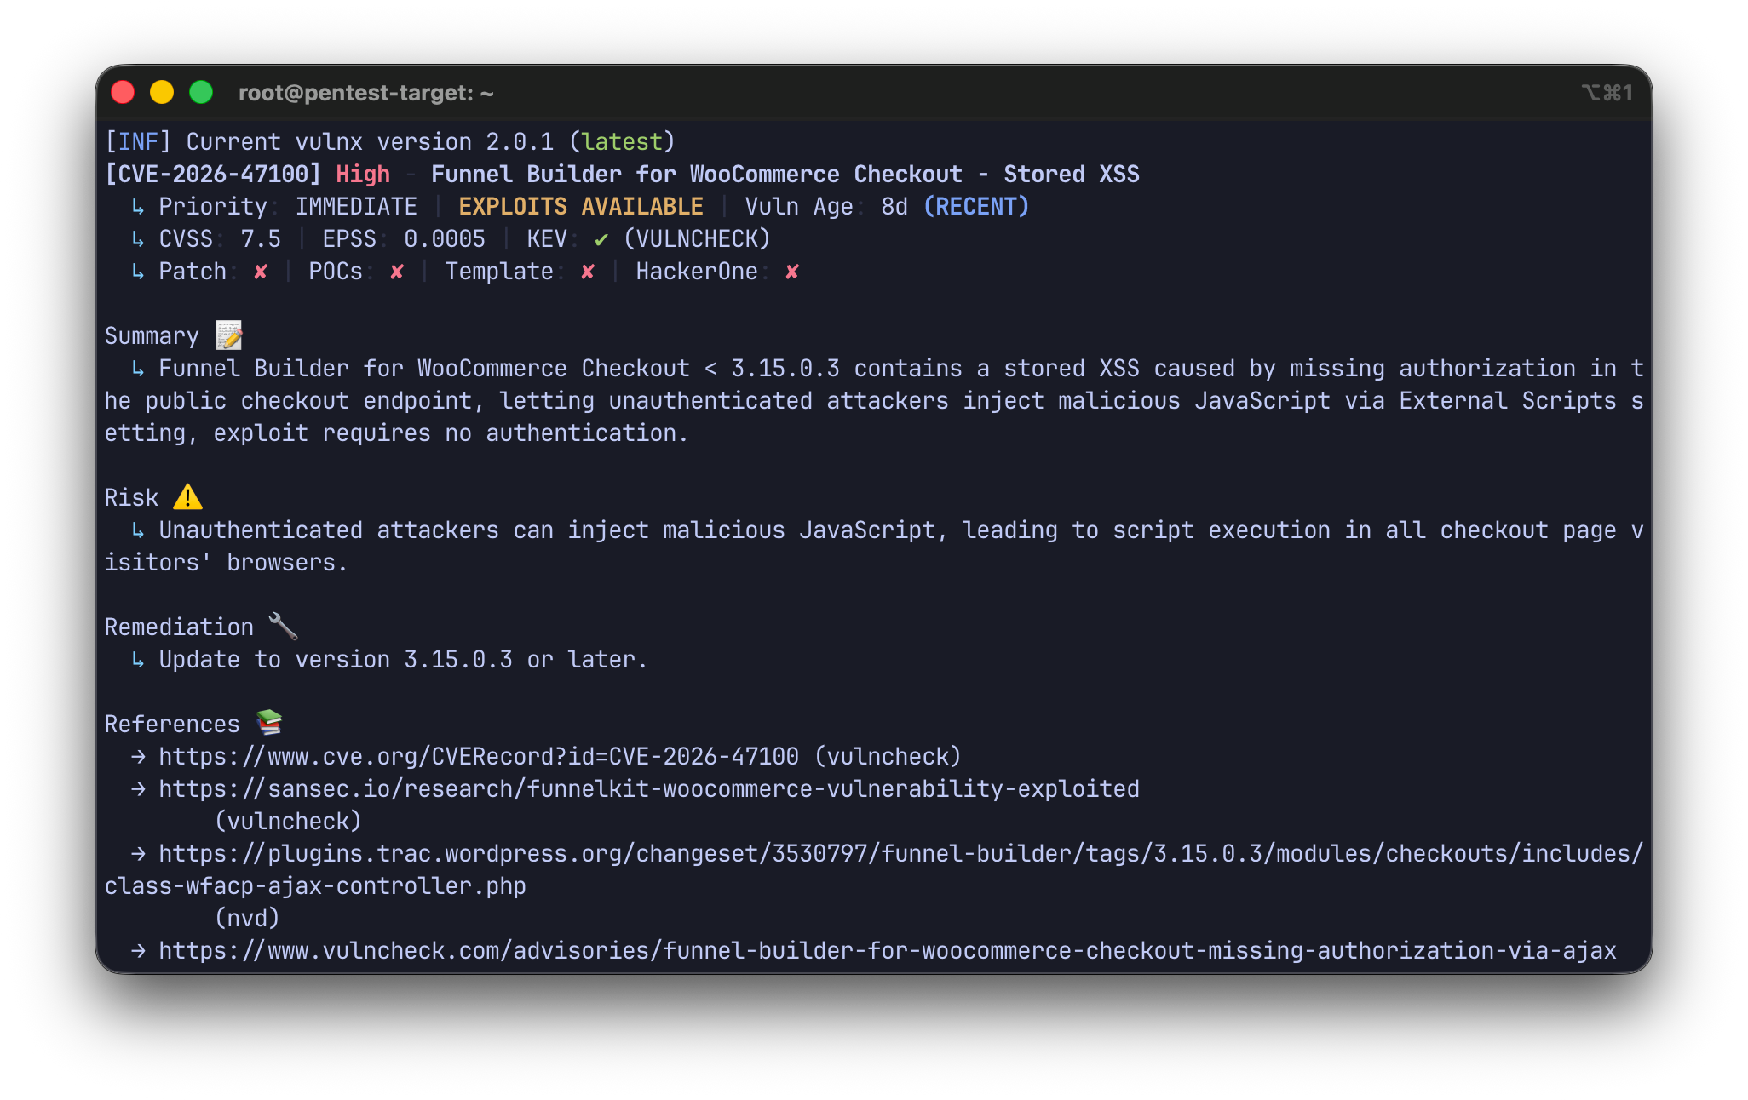This screenshot has height=1100, width=1748.
Task: Open the sansec.io funnelkit research link
Action: point(649,788)
